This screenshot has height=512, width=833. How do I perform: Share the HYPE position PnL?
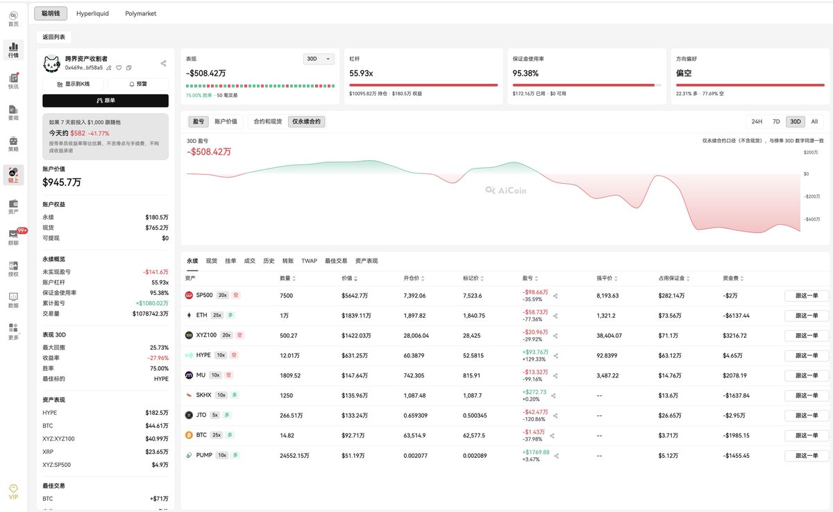[x=555, y=355]
